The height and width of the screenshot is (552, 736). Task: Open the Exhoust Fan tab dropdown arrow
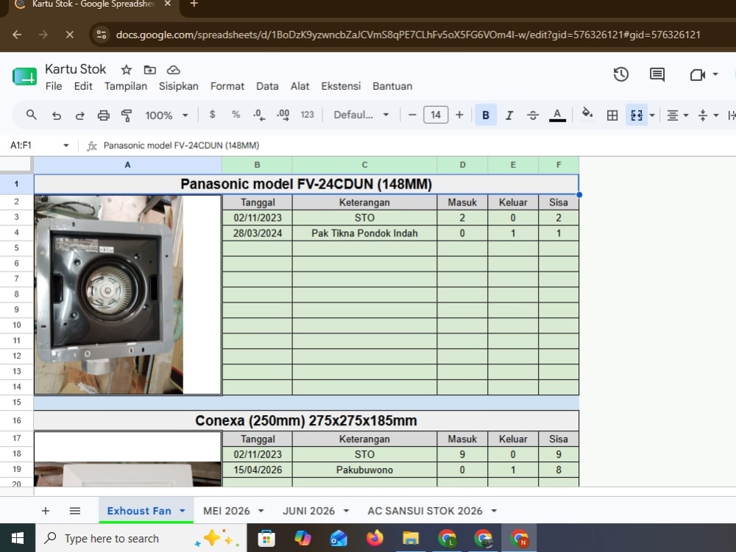point(182,511)
